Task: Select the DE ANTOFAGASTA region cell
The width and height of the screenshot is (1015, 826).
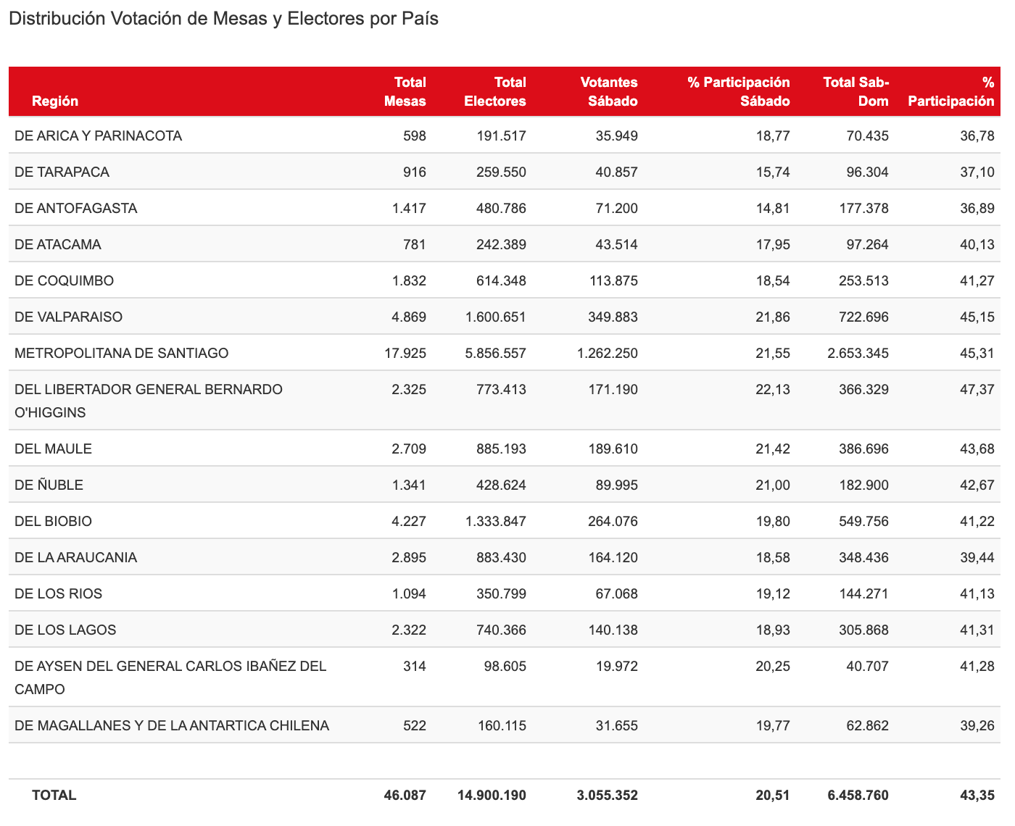Action: 75,208
